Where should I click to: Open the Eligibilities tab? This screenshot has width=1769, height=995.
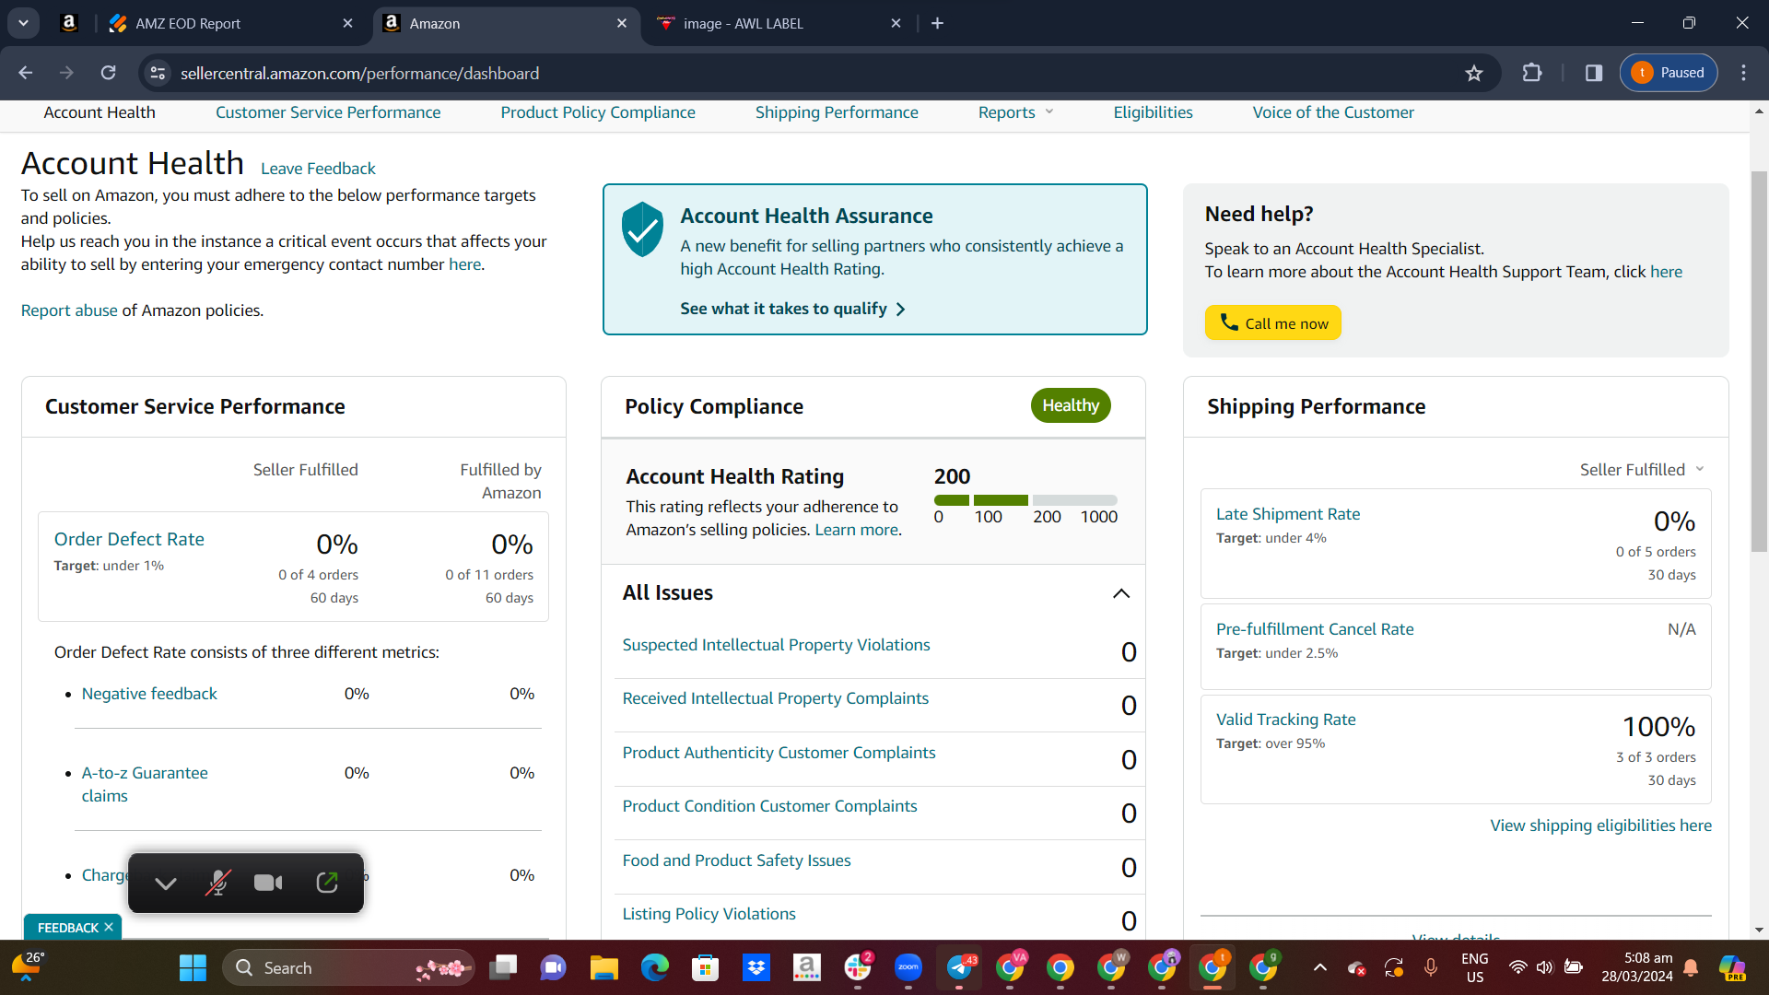click(1153, 112)
